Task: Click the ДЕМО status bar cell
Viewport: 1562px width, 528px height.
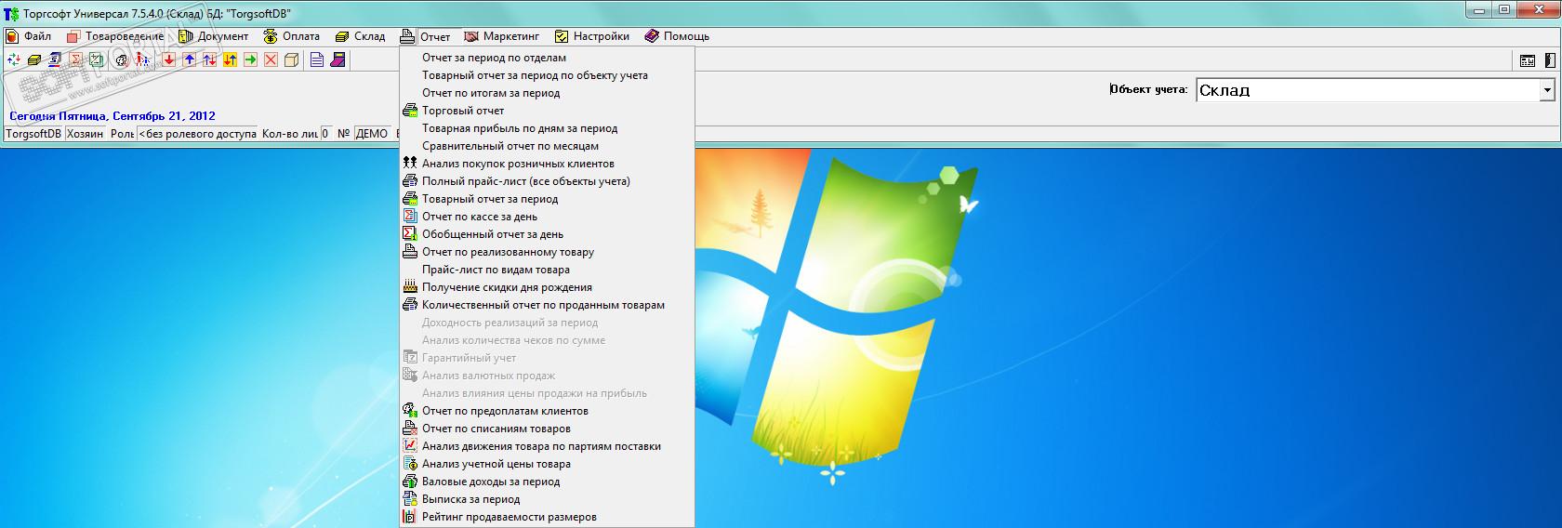Action: 372,134
